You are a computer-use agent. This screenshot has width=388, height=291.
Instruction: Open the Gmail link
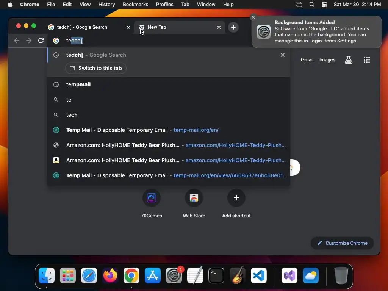[307, 59]
